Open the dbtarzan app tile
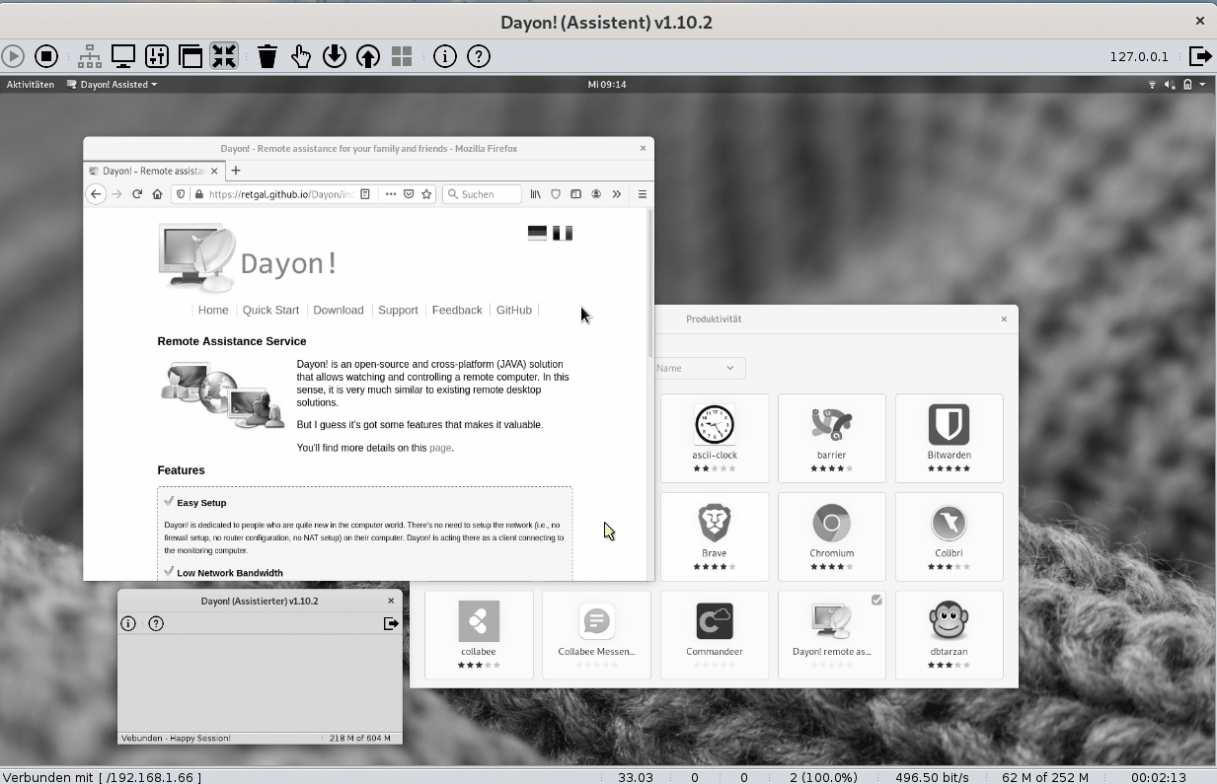This screenshot has height=784, width=1217. (x=950, y=635)
